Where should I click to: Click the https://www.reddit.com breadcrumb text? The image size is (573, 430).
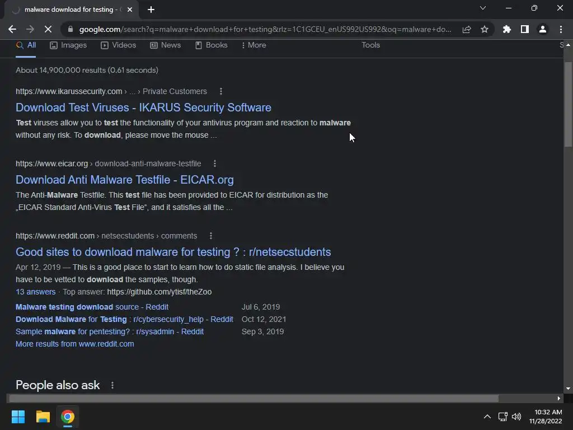pos(55,236)
